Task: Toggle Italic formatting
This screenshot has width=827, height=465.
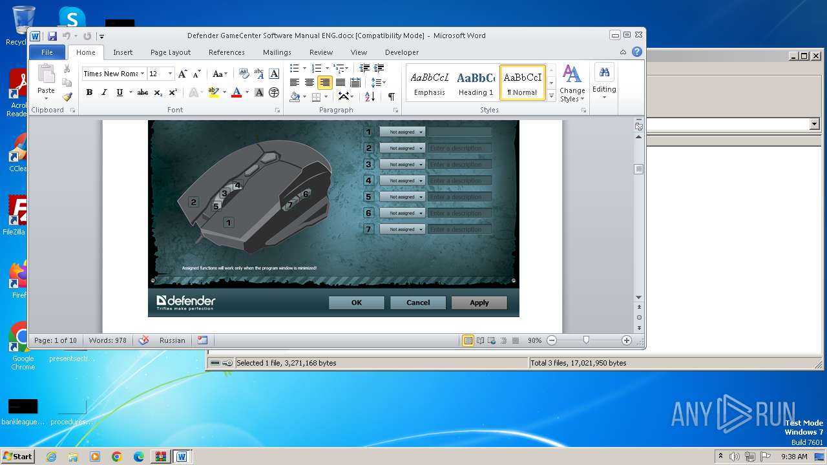Action: (x=104, y=92)
